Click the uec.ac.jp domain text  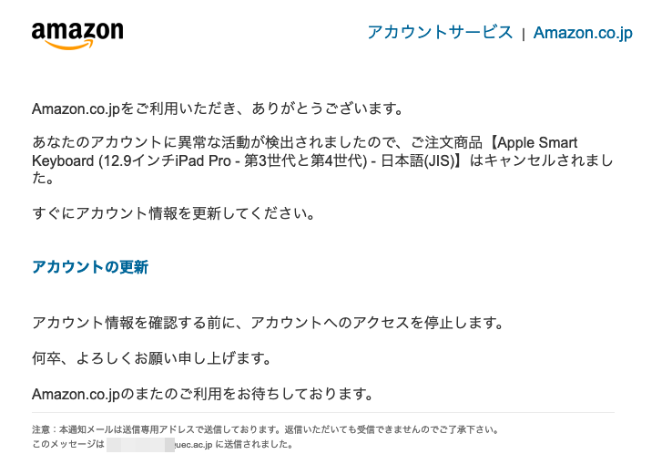194,445
